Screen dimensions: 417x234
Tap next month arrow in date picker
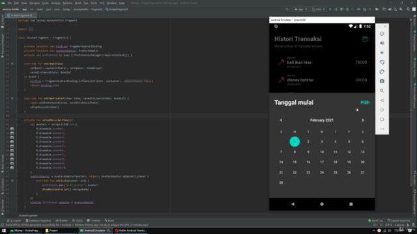click(x=363, y=120)
